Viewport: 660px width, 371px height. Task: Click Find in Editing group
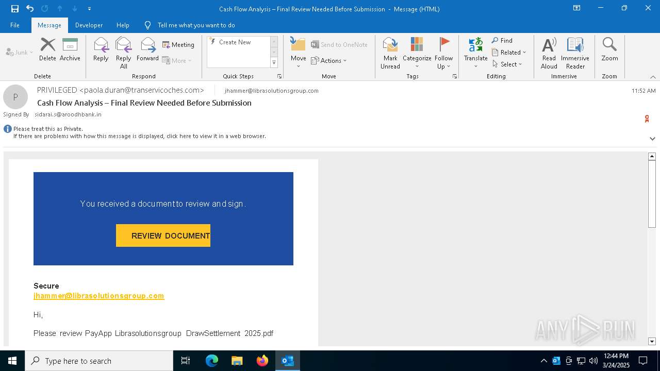tap(502, 41)
